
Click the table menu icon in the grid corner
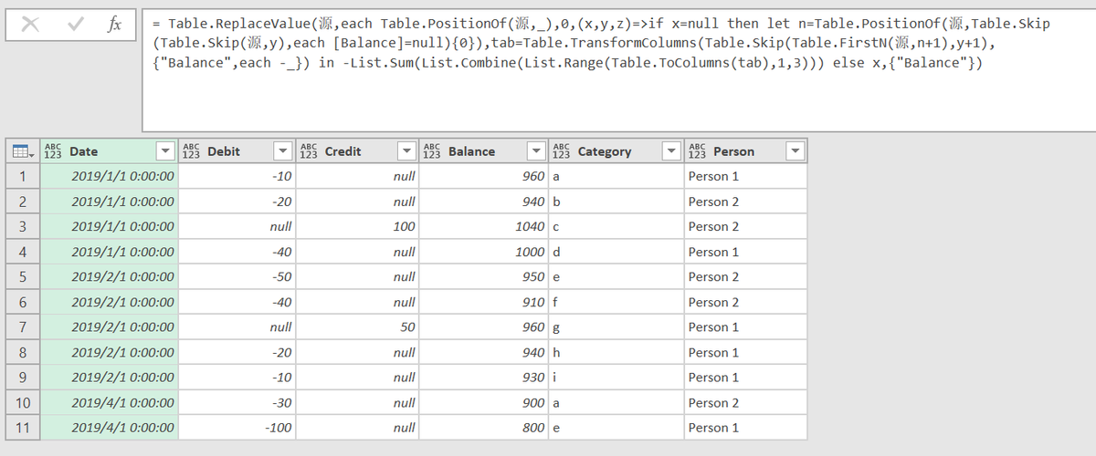pyautogui.click(x=22, y=151)
